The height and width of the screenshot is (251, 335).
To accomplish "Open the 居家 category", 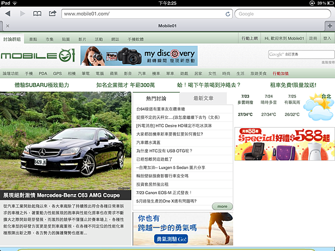I will tap(198, 74).
